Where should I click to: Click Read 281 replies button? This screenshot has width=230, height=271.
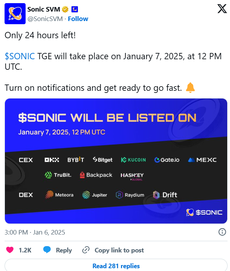(116, 266)
